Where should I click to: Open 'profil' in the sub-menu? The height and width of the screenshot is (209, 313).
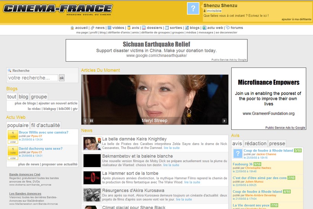94,32
